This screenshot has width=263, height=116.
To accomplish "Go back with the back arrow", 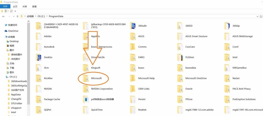I will tap(3, 16).
